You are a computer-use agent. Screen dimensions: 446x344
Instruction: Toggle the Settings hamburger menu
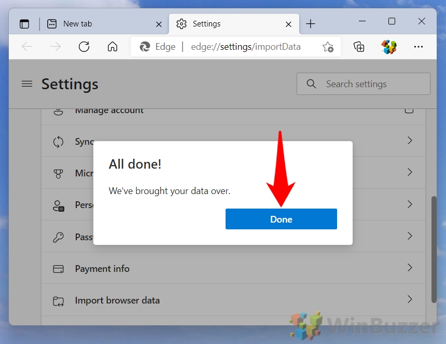(27, 84)
